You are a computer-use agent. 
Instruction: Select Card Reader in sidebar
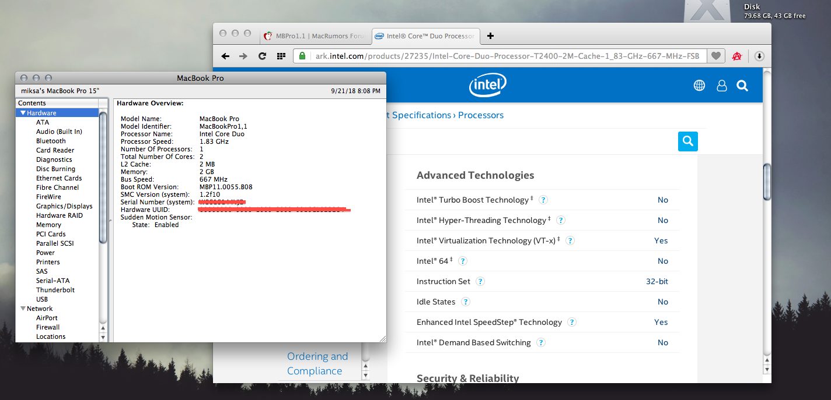pyautogui.click(x=55, y=150)
